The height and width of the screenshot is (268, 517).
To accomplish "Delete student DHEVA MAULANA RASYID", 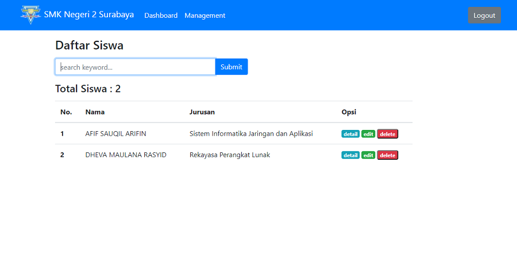I will pyautogui.click(x=387, y=155).
